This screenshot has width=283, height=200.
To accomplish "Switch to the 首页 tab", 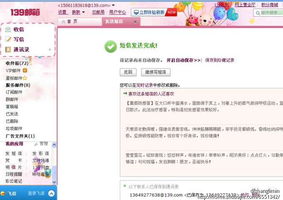I will tap(80, 22).
